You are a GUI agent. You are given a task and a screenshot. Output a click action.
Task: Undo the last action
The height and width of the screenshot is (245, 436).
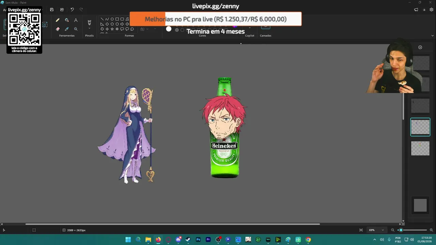[72, 10]
